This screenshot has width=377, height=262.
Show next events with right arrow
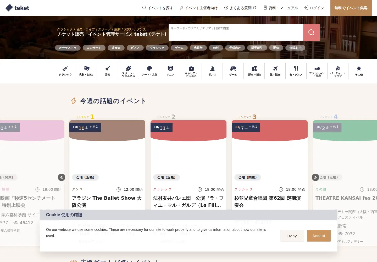315,177
